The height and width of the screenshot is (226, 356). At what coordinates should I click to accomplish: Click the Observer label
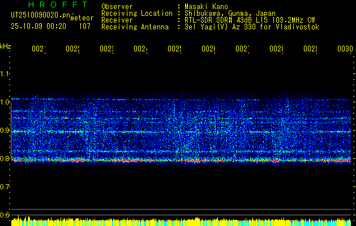pyautogui.click(x=117, y=6)
